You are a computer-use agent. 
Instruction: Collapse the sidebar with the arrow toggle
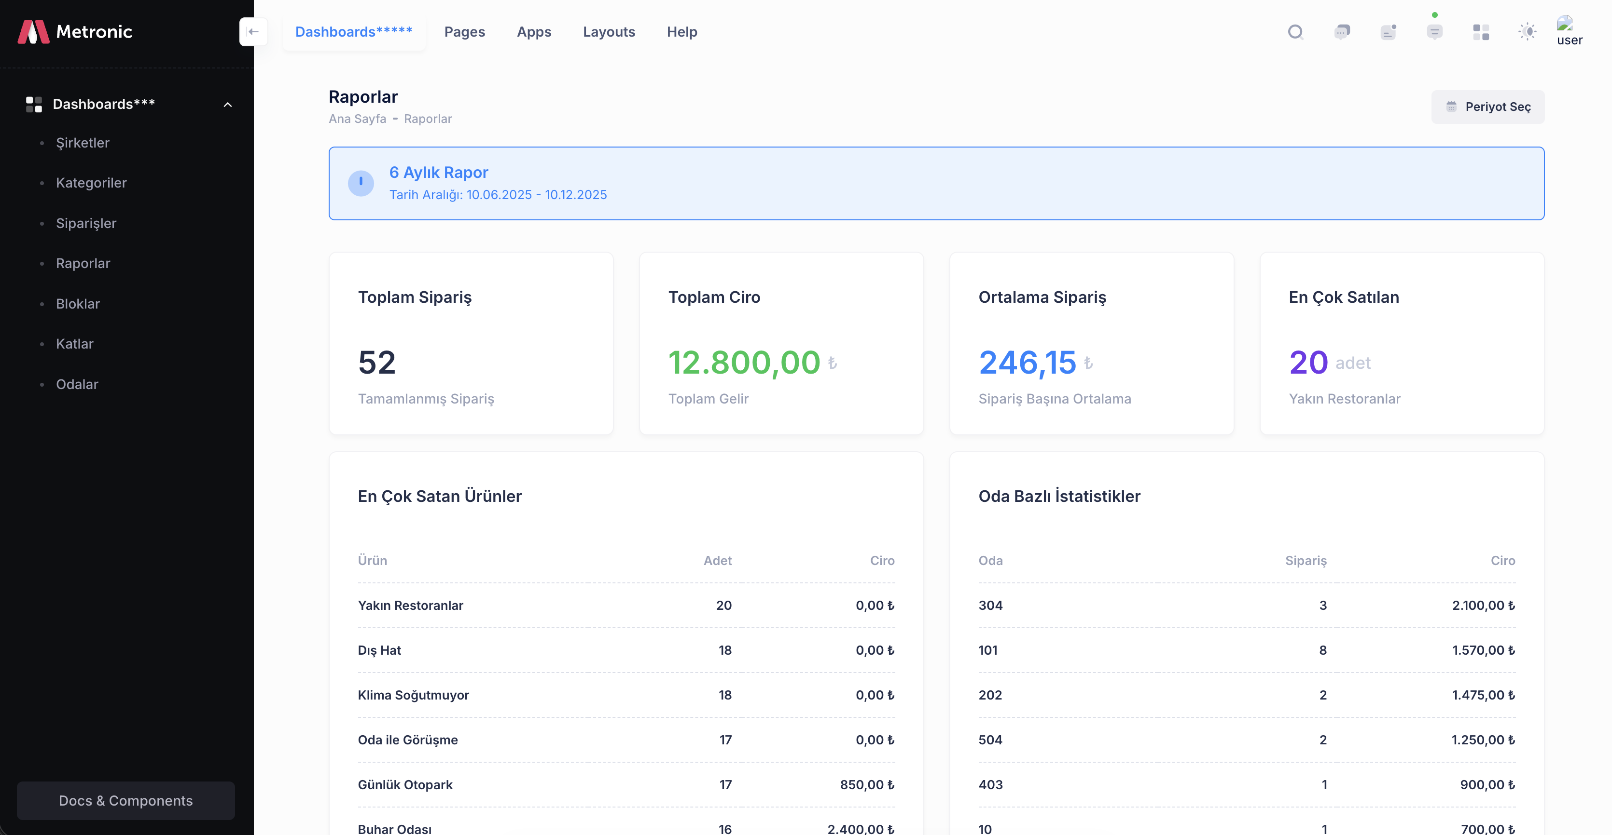click(253, 31)
